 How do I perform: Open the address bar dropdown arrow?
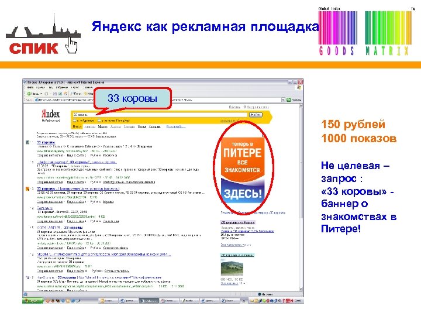283,99
